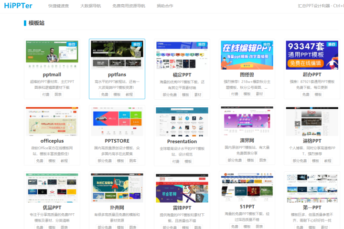Click the 教程 tag under pptfans

pyautogui.click(x=129, y=94)
